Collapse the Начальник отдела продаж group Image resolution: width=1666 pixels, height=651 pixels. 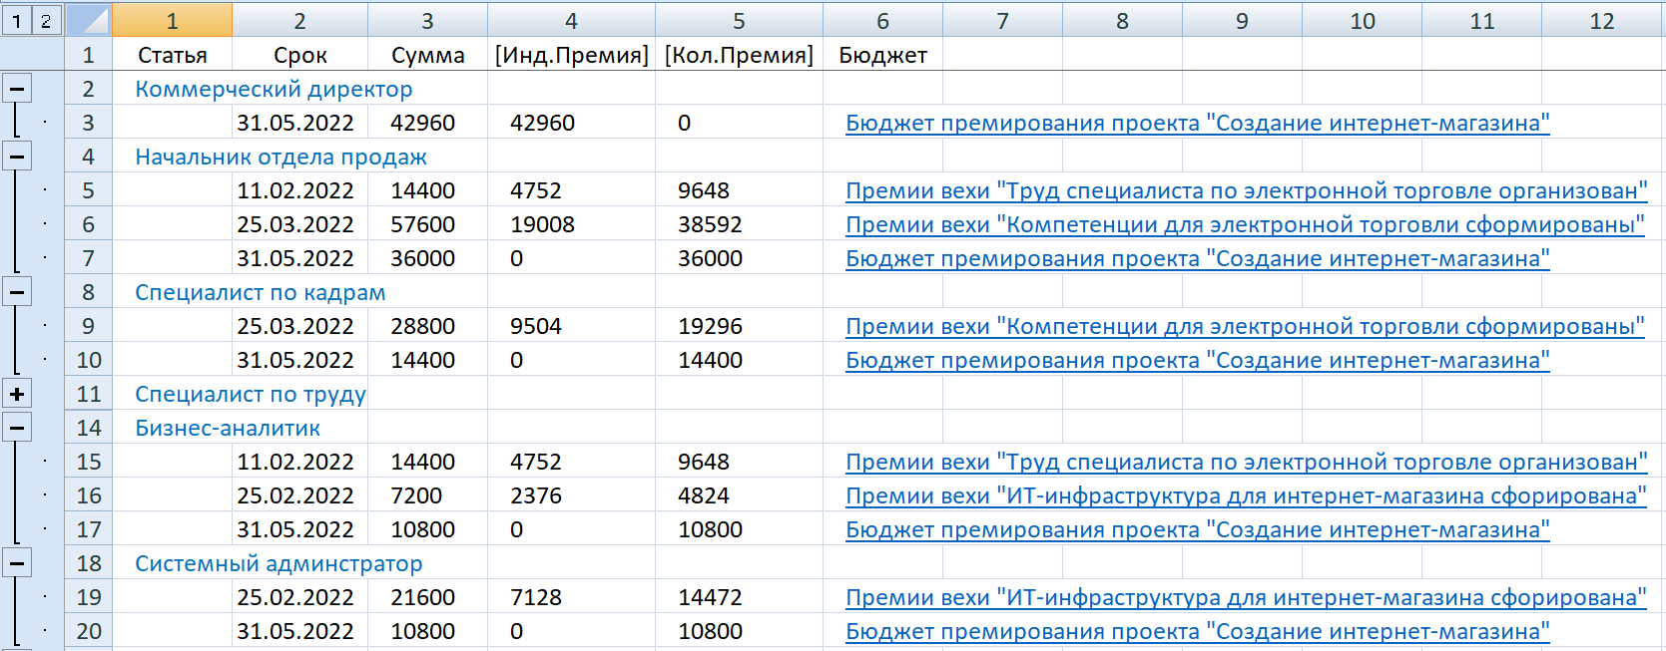17,157
